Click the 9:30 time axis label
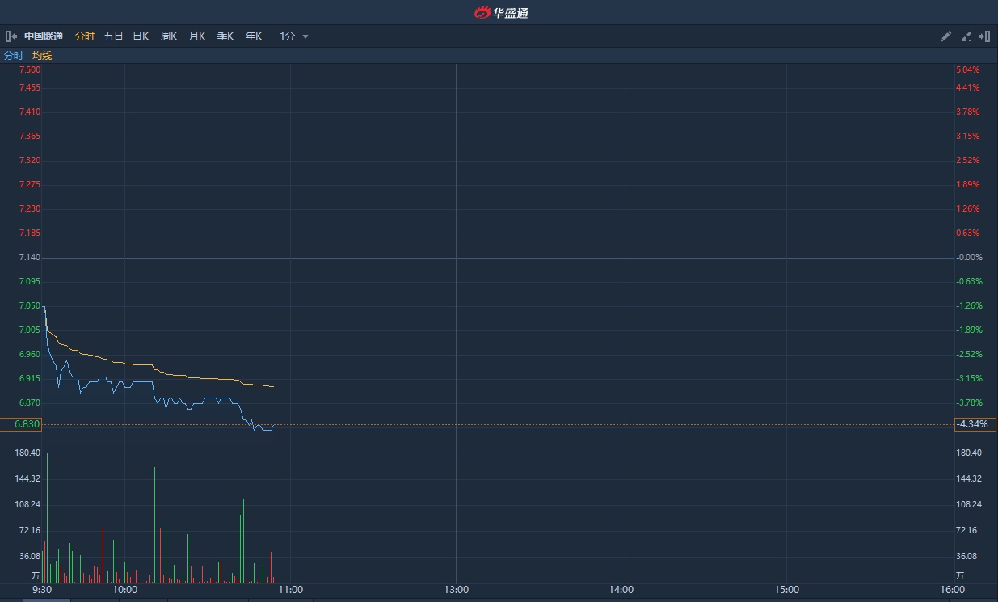998x602 pixels. click(x=42, y=590)
